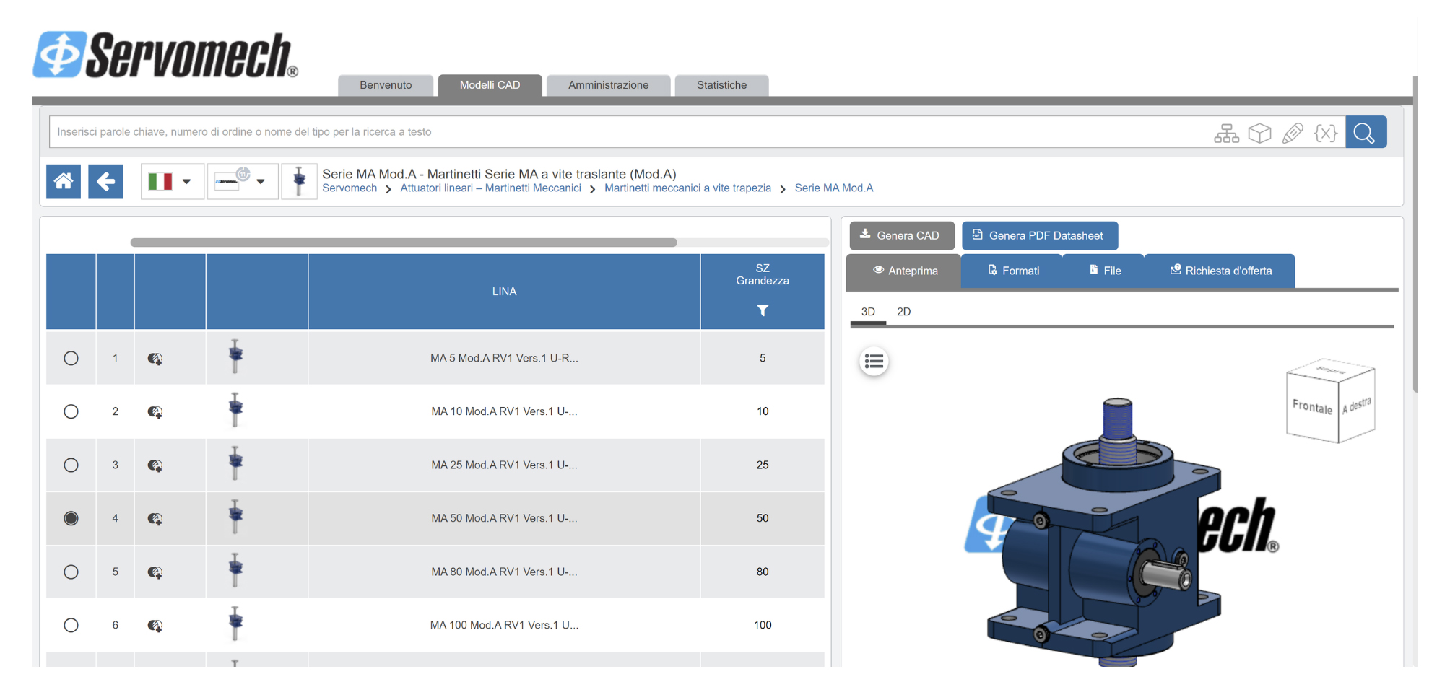Follow the Servomech breadcrumb link
The width and height of the screenshot is (1450, 682).
(x=350, y=188)
